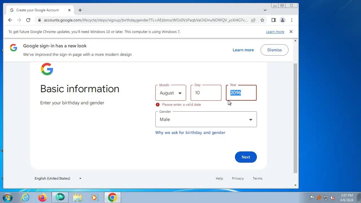Open Chrome profile avatar icon
The image size is (361, 203).
pos(282,20)
